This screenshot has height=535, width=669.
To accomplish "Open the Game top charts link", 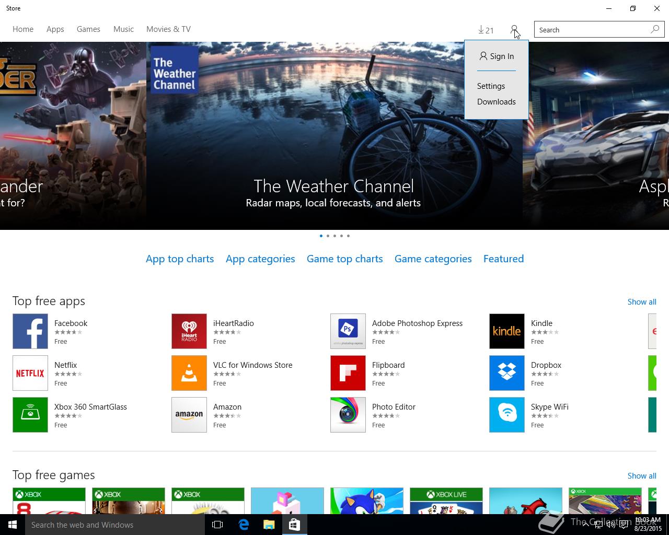I will click(x=345, y=259).
